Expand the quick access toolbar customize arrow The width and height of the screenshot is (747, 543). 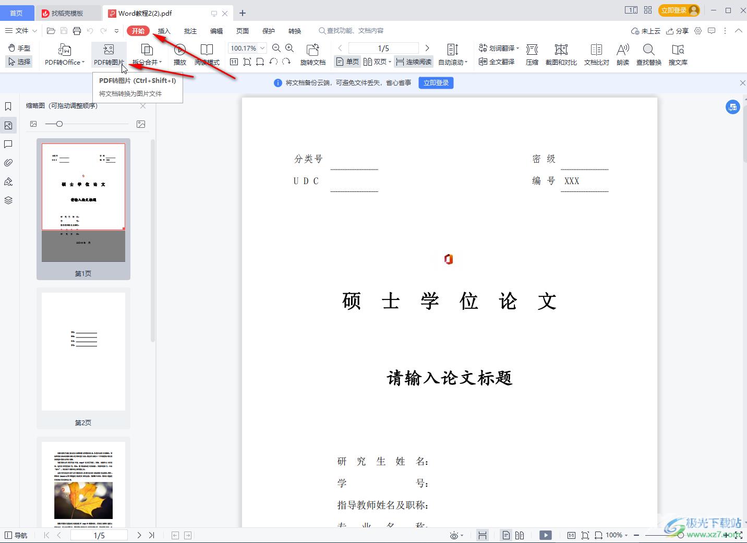(x=116, y=31)
